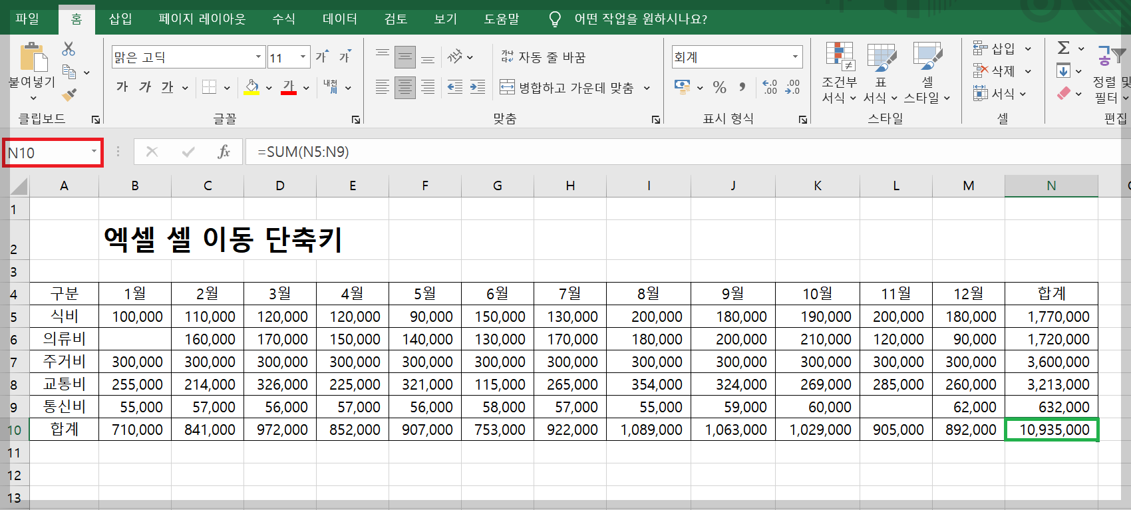The height and width of the screenshot is (510, 1131).
Task: Apply the borders icon
Action: 210,87
